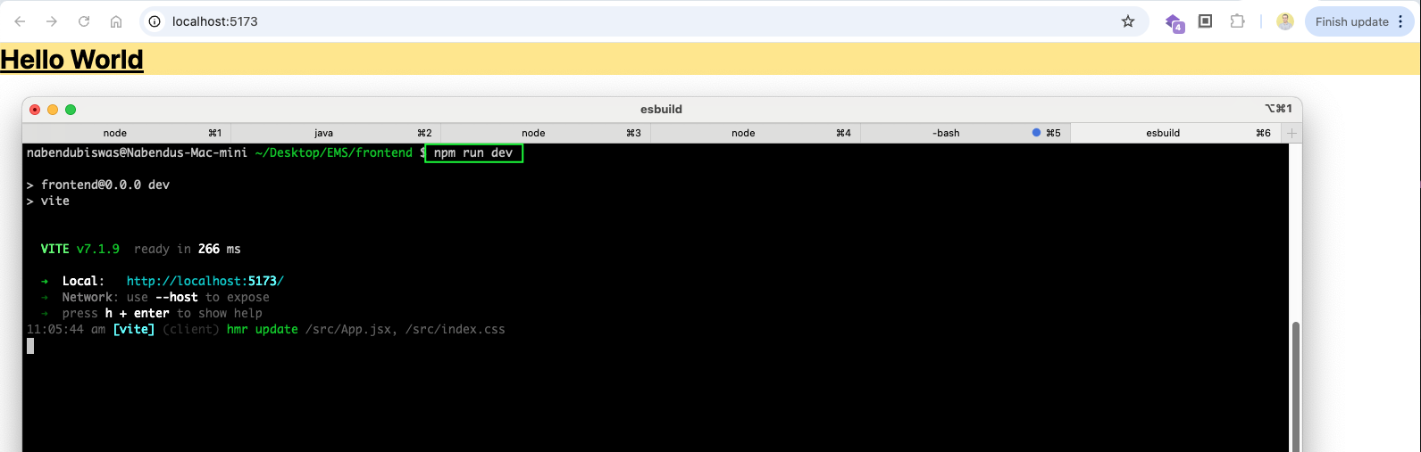Click the 'Network: use --host' line

[x=165, y=297]
